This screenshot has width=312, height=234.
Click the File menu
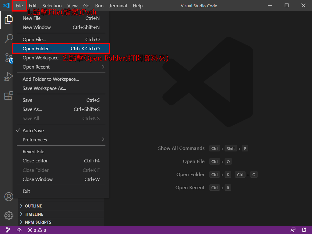19,6
